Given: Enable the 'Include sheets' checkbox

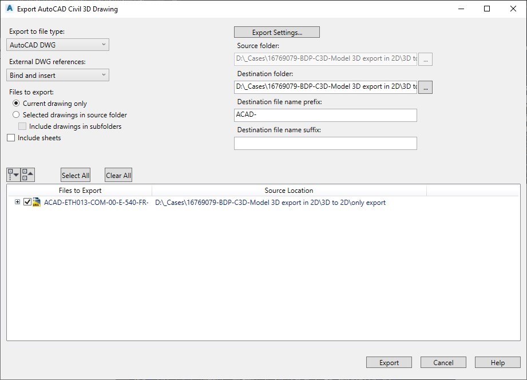Looking at the screenshot, I should 10,137.
